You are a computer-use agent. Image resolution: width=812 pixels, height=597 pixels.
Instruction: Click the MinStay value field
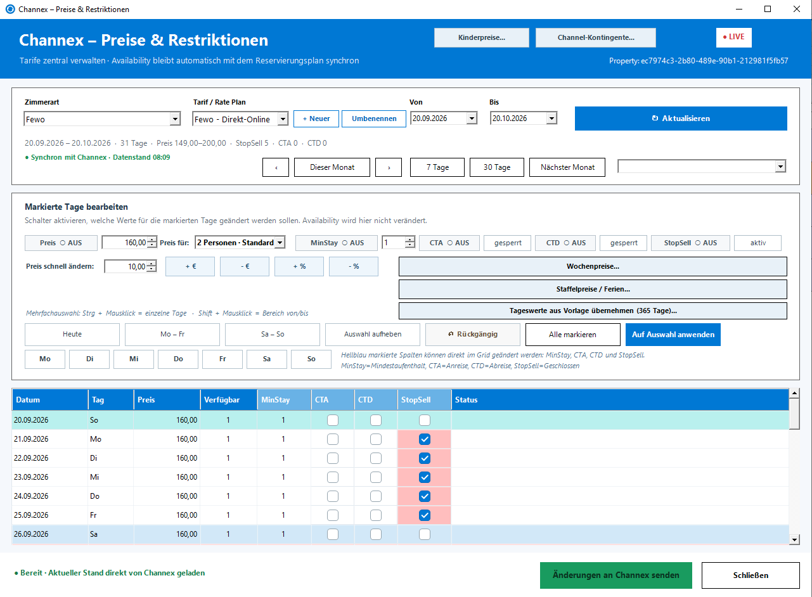(x=393, y=243)
